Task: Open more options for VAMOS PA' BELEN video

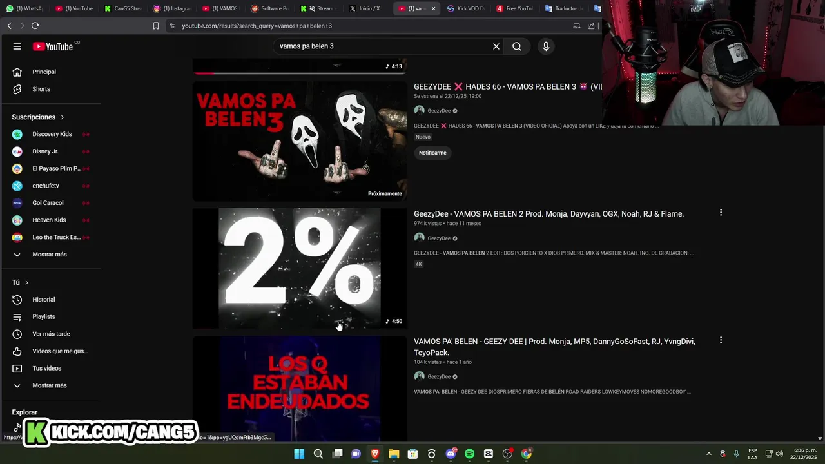Action: [x=721, y=340]
